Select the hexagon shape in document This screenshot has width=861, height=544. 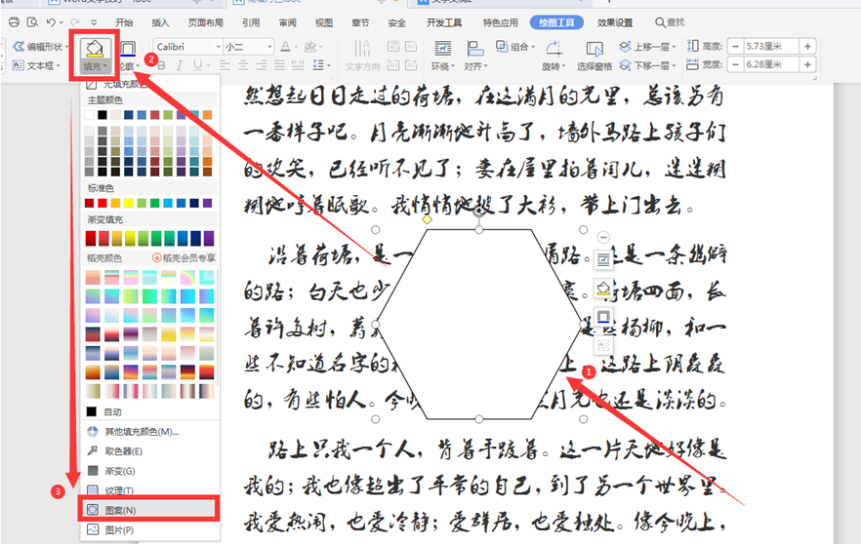tap(478, 325)
